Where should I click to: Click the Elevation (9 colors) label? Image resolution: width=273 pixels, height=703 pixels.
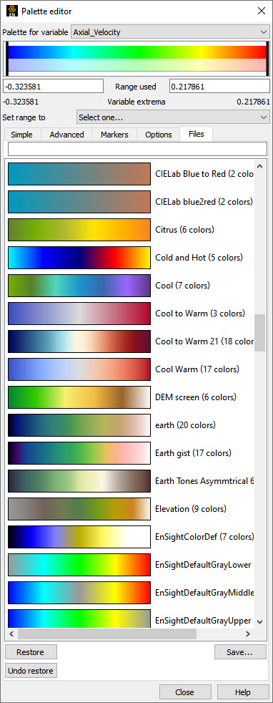(x=190, y=509)
